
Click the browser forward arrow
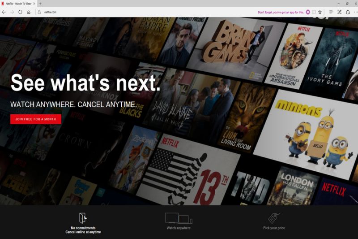12,12
